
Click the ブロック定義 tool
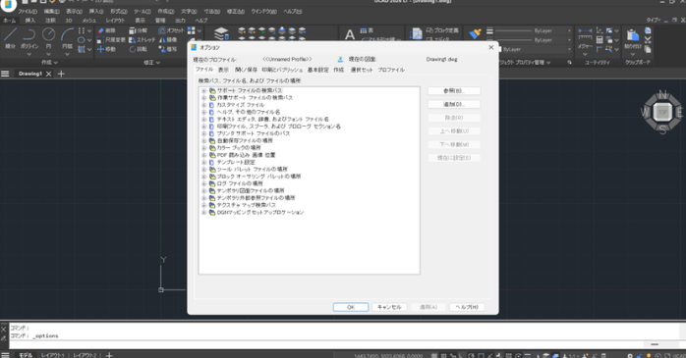point(442,30)
